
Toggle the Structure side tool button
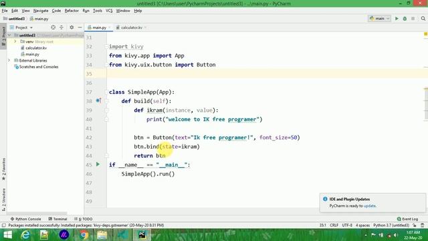point(3,199)
